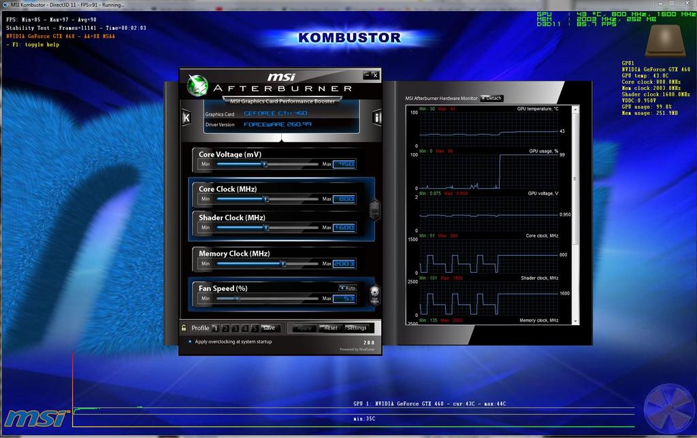The width and height of the screenshot is (697, 438).
Task: Open Afterburner Settings
Action: coord(357,328)
